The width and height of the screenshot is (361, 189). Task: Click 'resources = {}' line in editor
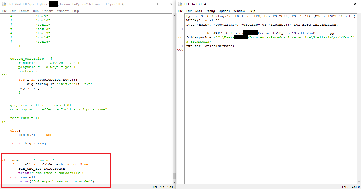(25, 118)
